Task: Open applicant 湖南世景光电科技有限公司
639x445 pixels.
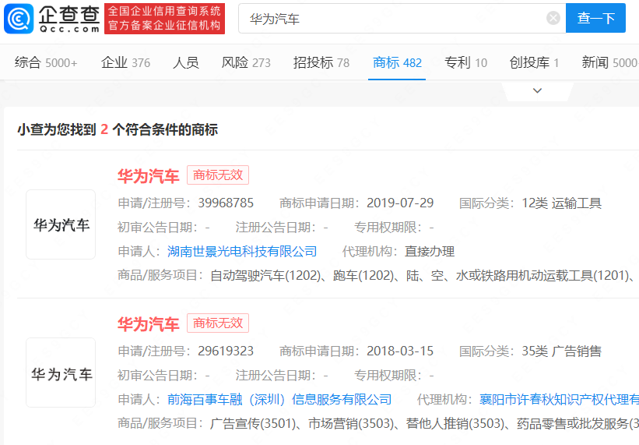Action: (242, 251)
